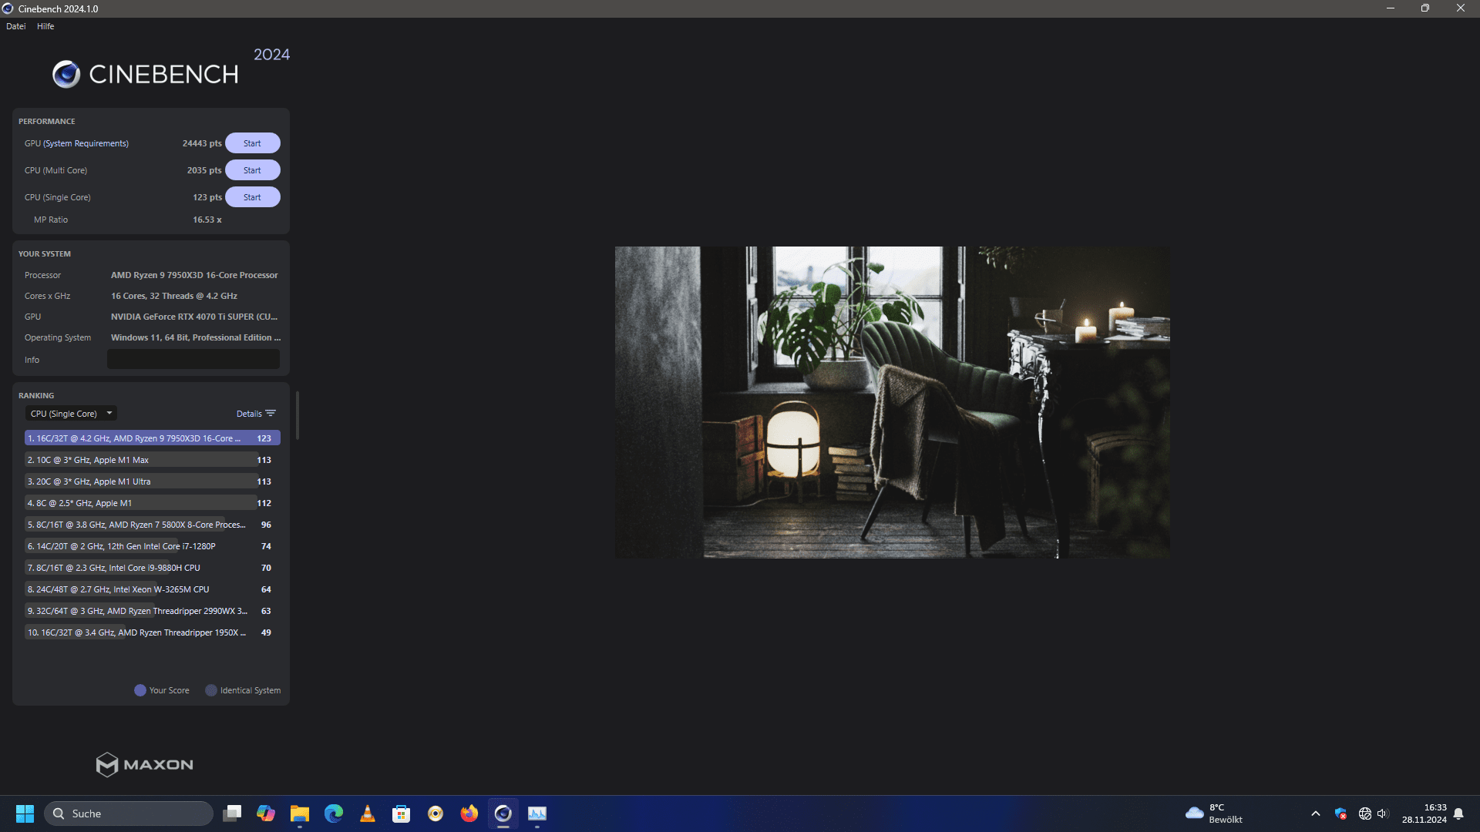Click the Cinebench logo icon
The width and height of the screenshot is (1480, 832).
click(66, 74)
